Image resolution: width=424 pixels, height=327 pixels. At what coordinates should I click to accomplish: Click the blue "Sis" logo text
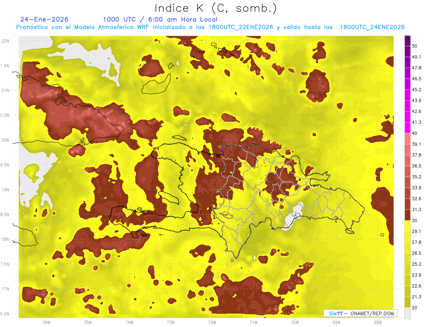[x=333, y=313]
